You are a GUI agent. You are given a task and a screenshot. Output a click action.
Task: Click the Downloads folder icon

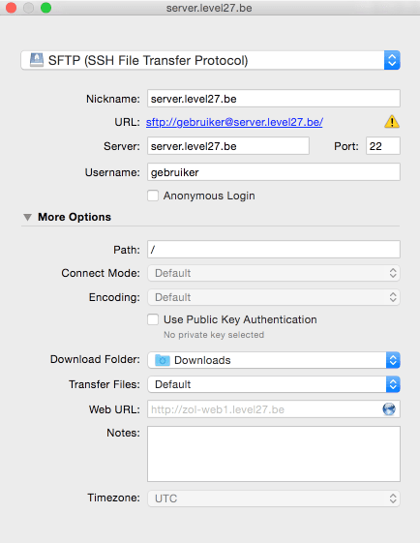click(162, 360)
